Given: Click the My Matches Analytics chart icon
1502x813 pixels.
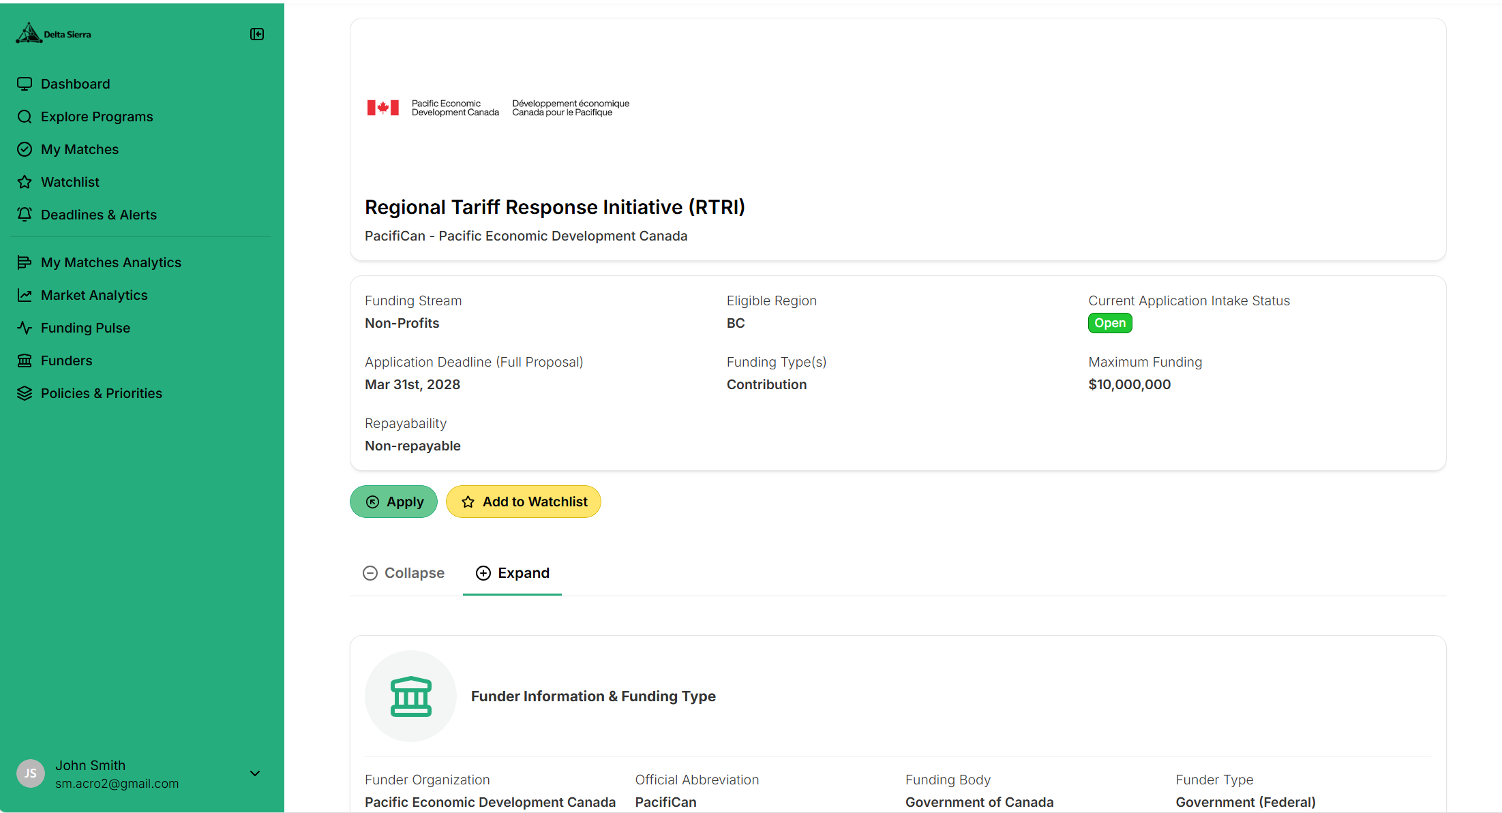Looking at the screenshot, I should 25,262.
